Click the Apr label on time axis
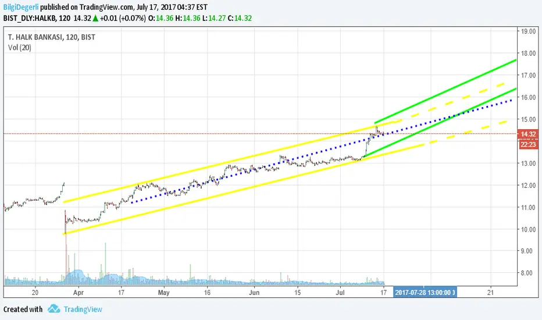The image size is (542, 320). tap(79, 293)
